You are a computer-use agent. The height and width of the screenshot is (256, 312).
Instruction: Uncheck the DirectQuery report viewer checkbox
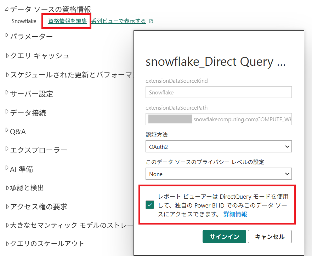tap(150, 205)
